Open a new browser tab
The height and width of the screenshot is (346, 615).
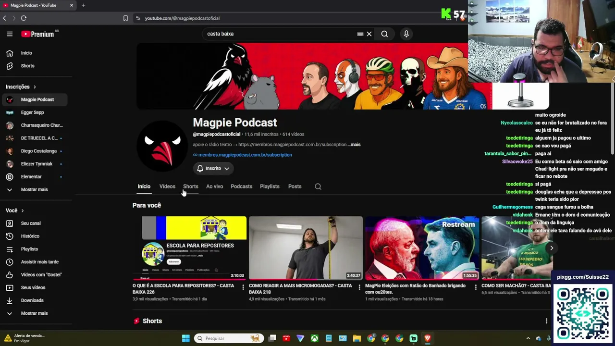tap(83, 5)
